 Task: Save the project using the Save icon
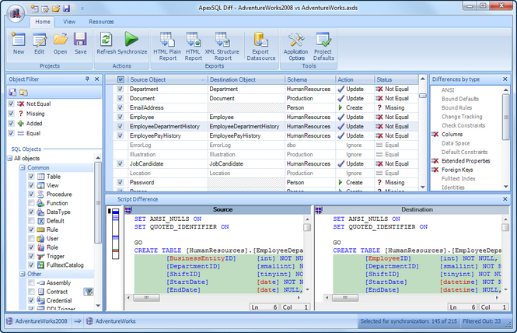(x=80, y=43)
